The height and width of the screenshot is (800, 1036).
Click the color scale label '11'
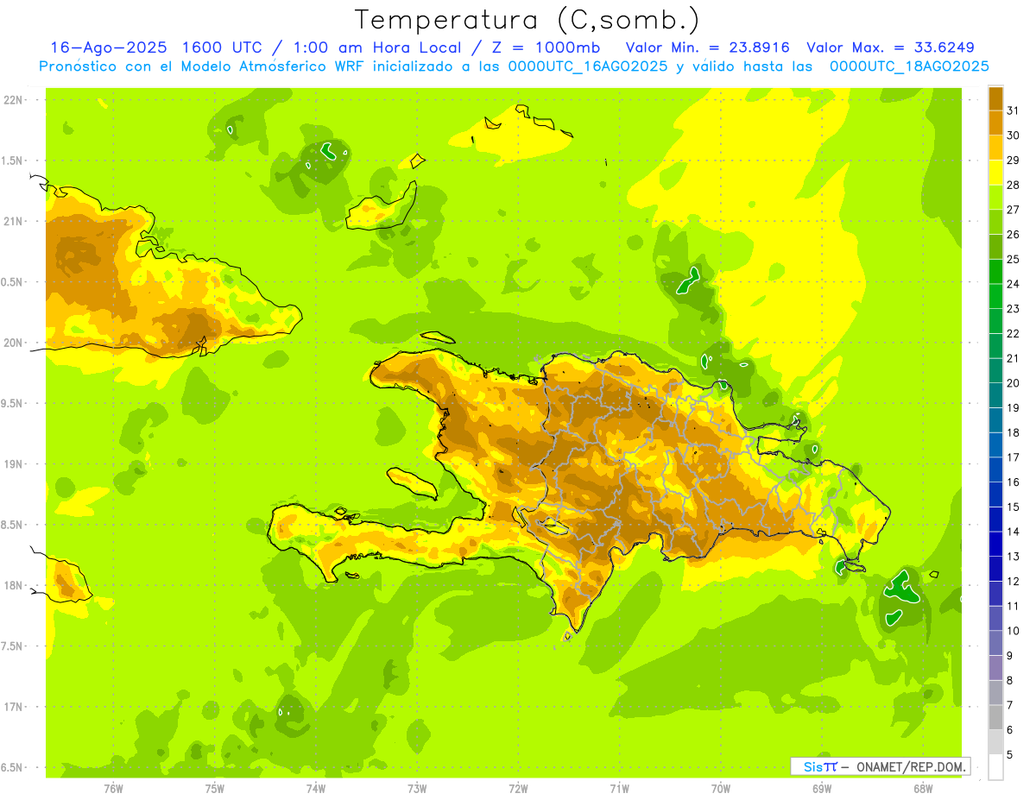pyautogui.click(x=1014, y=606)
